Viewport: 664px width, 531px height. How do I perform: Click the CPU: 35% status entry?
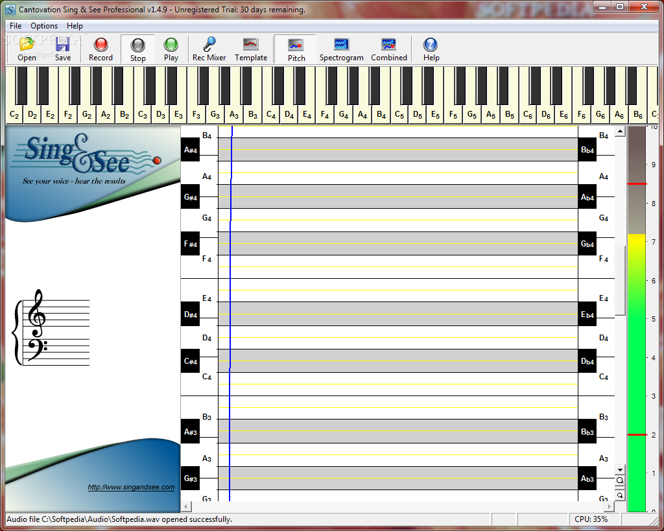[x=591, y=519]
